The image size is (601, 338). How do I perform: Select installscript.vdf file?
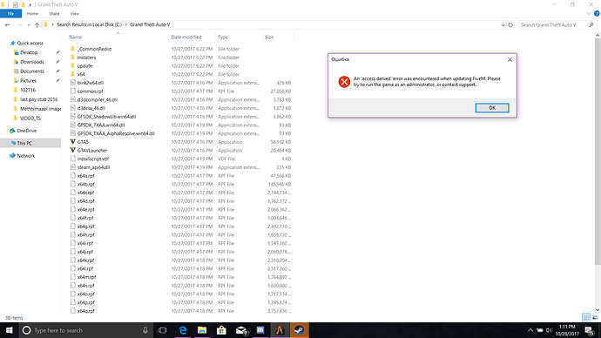[x=92, y=159]
